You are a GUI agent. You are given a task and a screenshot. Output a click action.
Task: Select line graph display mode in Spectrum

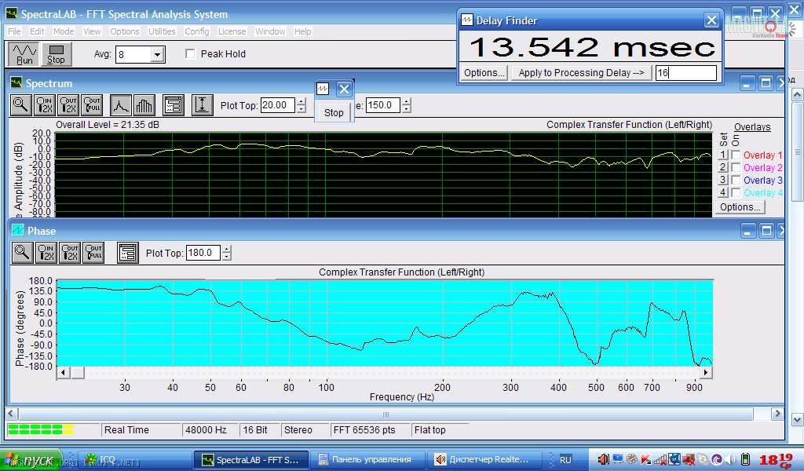[120, 104]
